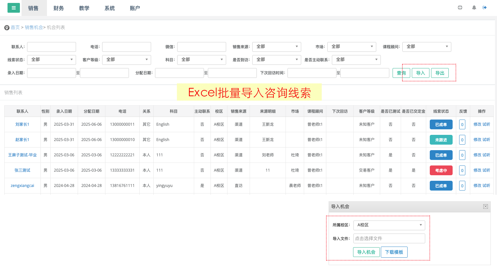Open contact zengxiangcai details
Viewport: 497px width, 271px height.
22,186
